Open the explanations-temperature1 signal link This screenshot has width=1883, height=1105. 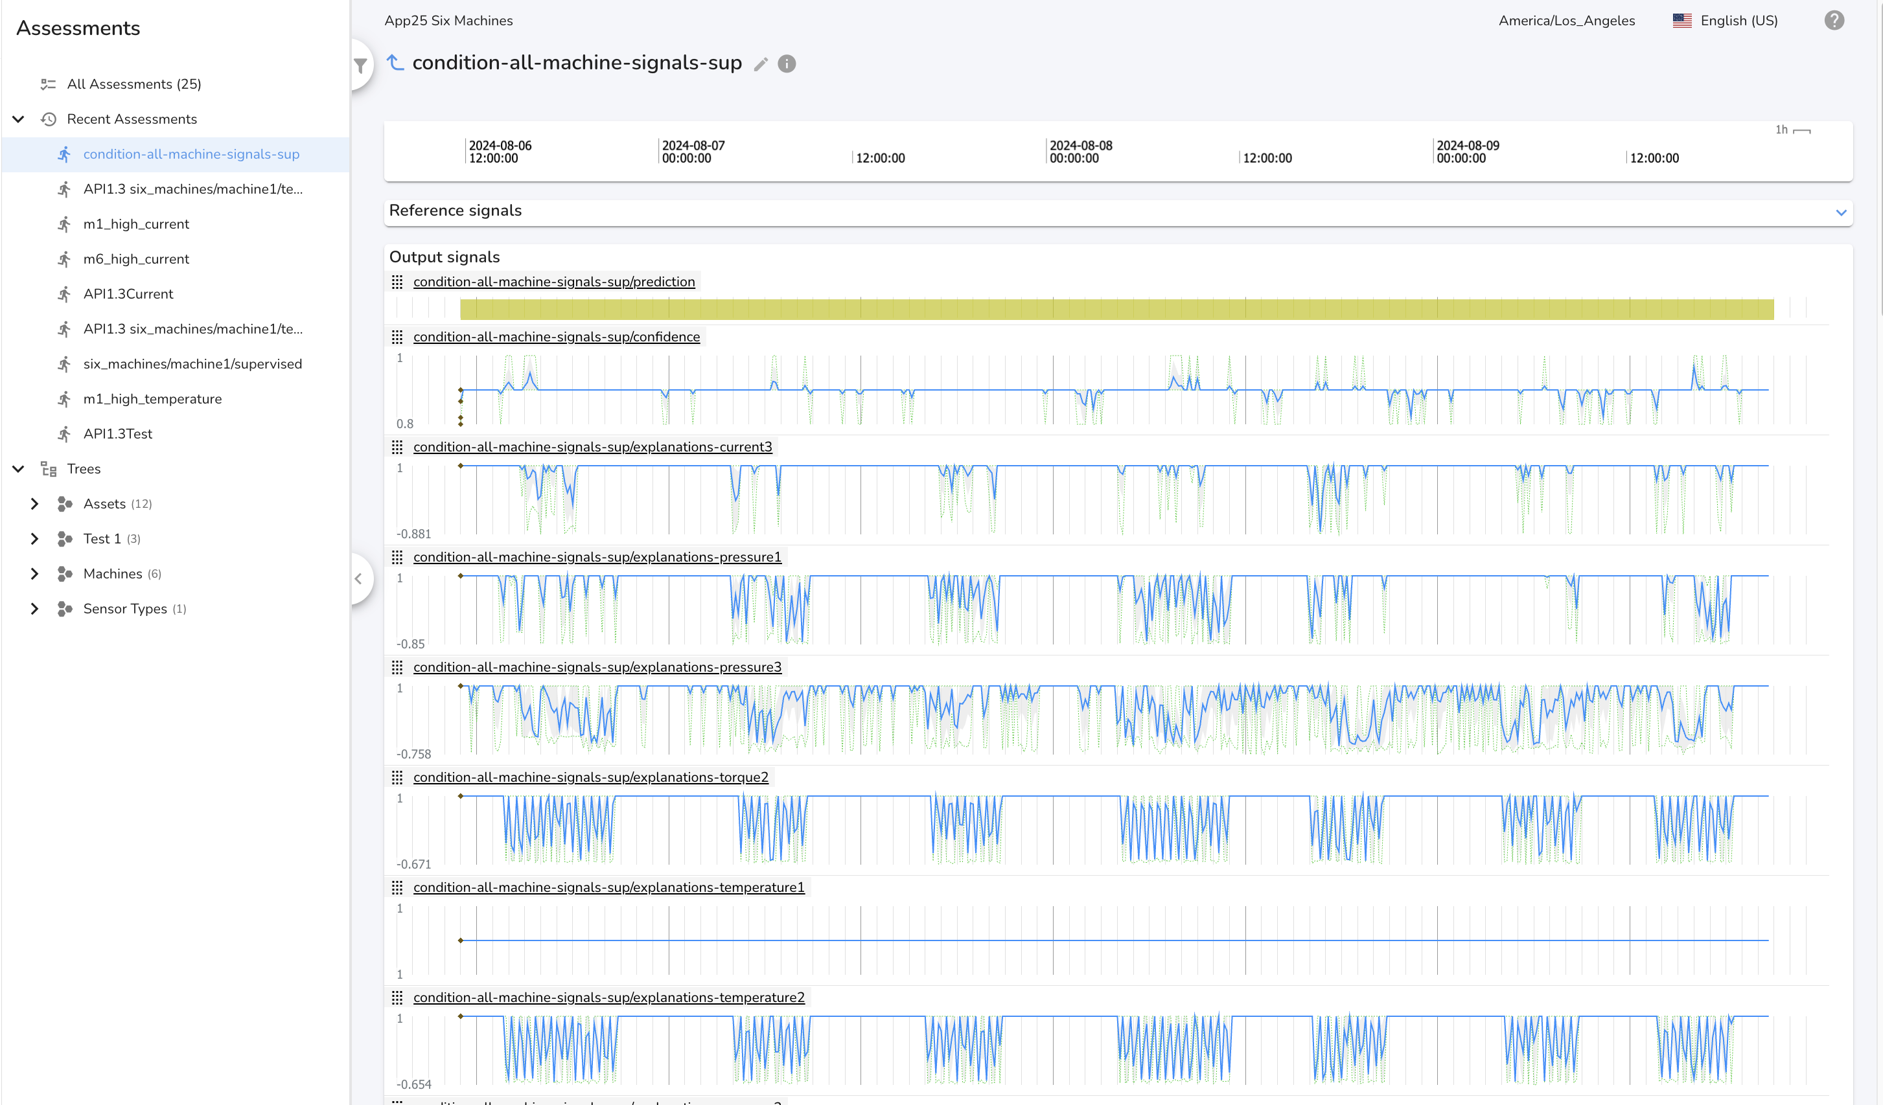[609, 887]
